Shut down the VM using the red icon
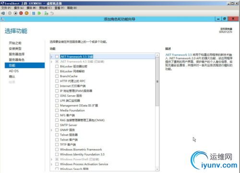This screenshot has height=173, width=240. coord(21,13)
